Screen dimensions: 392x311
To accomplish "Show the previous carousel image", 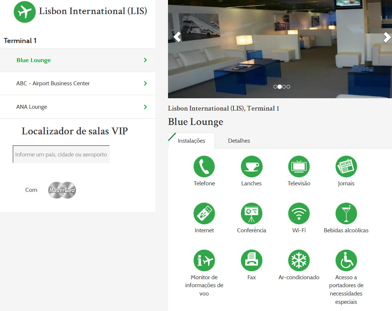I will pyautogui.click(x=177, y=37).
